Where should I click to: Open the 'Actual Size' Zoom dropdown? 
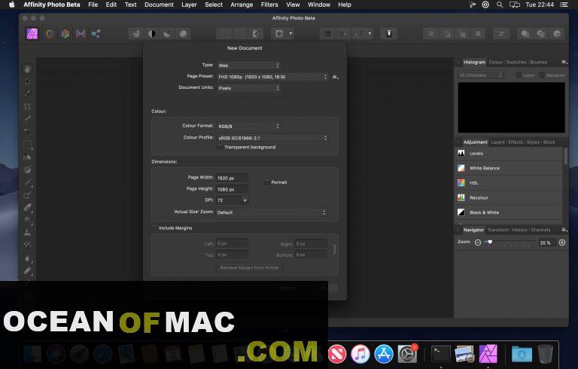point(272,212)
